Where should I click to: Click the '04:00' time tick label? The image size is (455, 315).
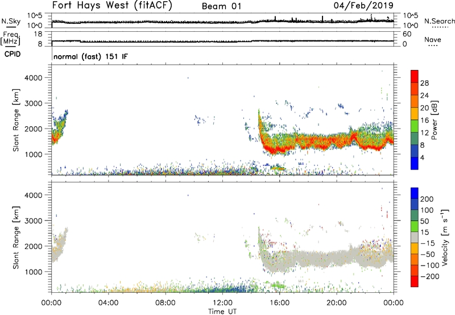click(x=108, y=303)
